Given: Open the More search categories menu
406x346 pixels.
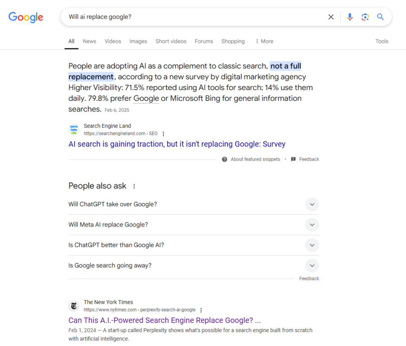Looking at the screenshot, I should pyautogui.click(x=264, y=41).
